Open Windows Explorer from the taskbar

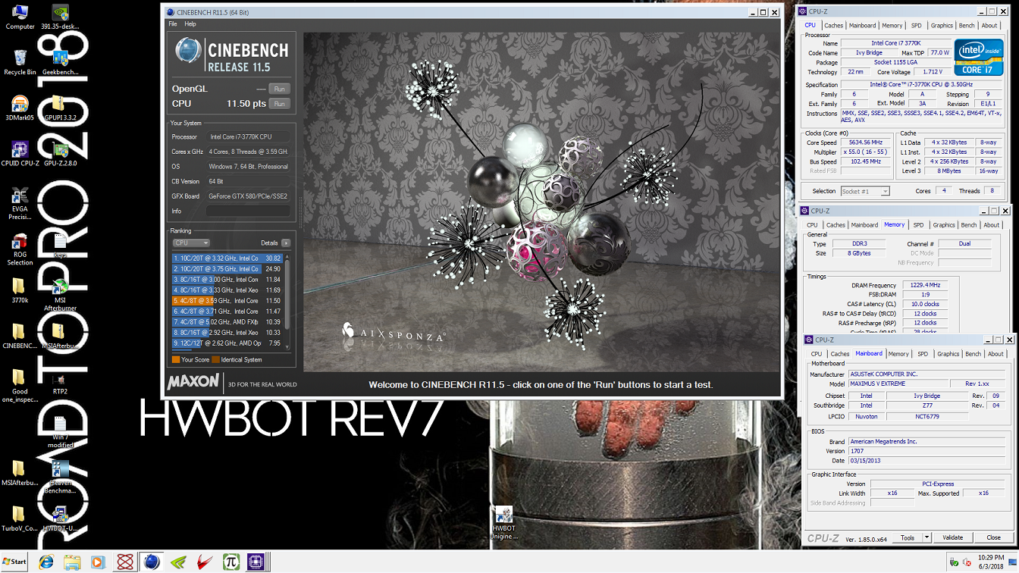pos(72,562)
